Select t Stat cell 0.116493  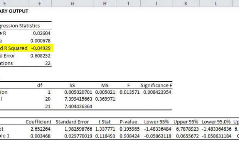coord(105,136)
